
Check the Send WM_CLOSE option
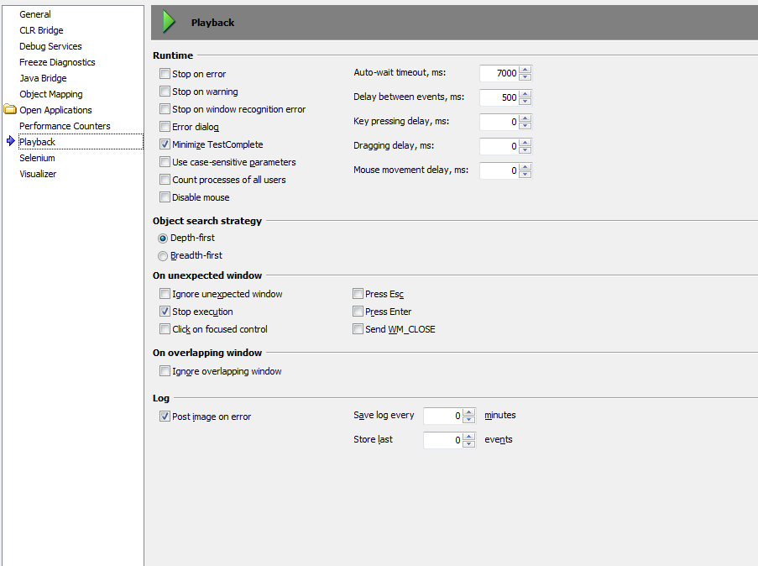(358, 329)
